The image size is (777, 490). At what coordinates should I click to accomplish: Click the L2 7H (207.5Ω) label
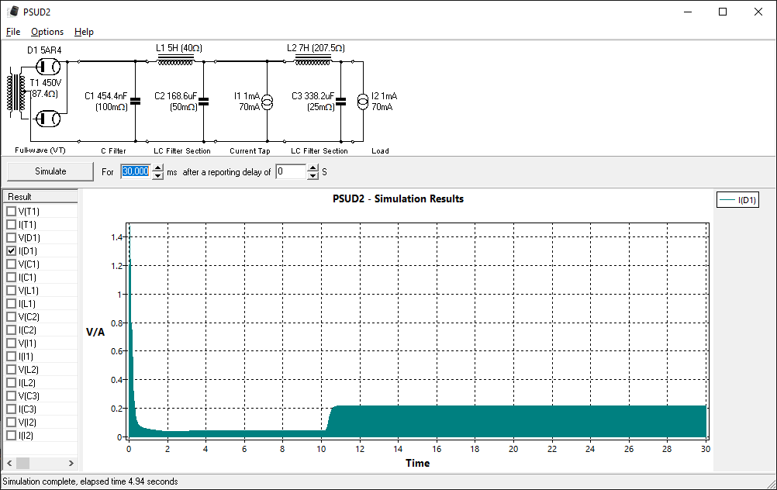(316, 48)
